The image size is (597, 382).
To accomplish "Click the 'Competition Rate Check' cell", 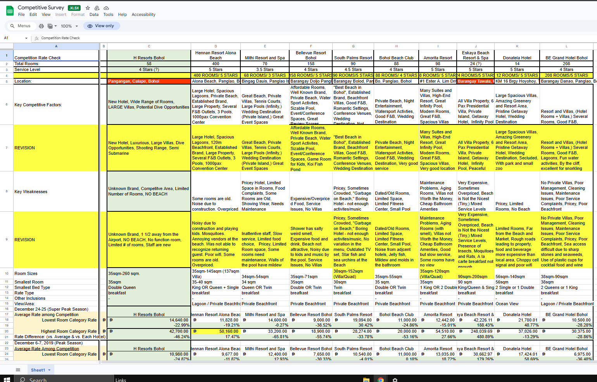I will point(56,55).
